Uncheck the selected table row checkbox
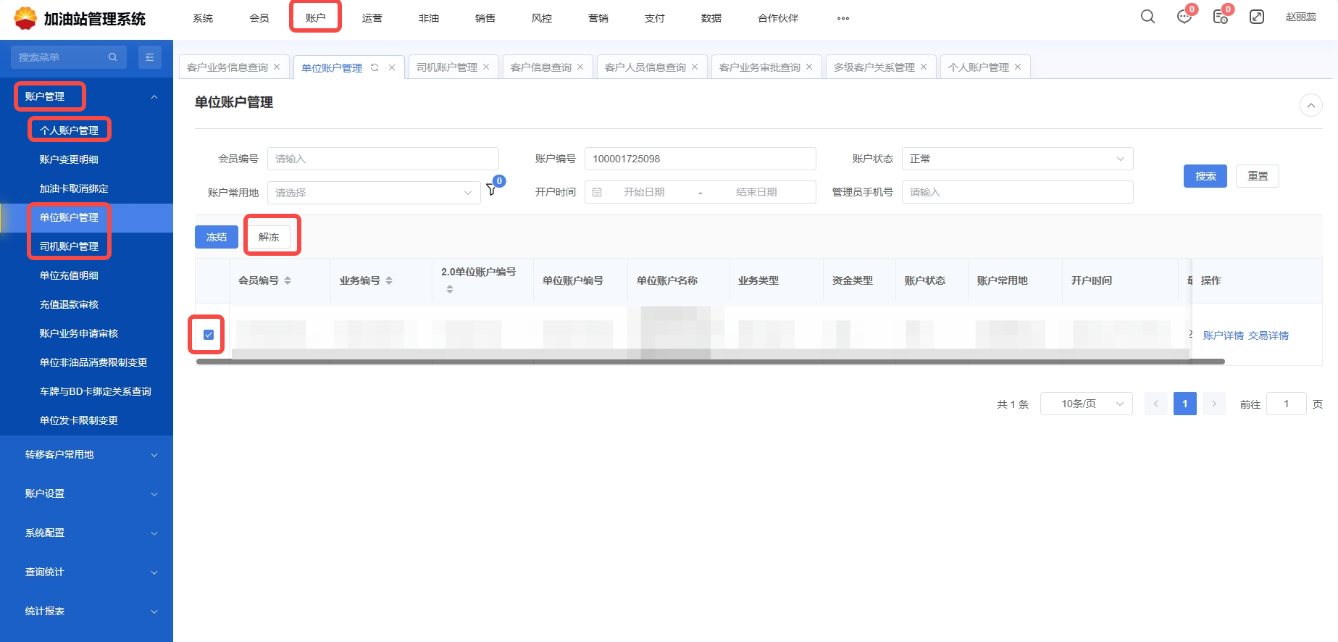1338x642 pixels. [x=209, y=335]
